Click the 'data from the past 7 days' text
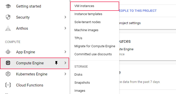 point(141,82)
